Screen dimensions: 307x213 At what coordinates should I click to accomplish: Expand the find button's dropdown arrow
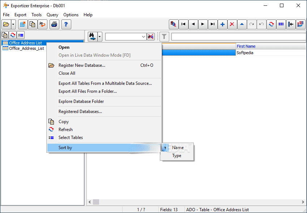(100, 36)
